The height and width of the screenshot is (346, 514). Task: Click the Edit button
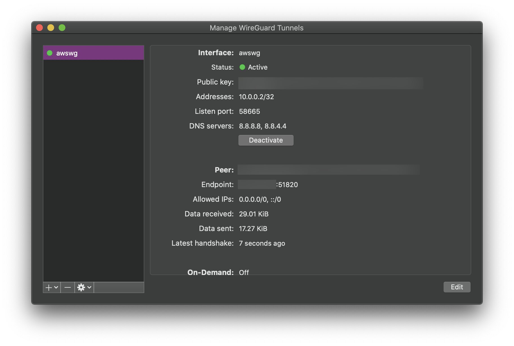click(x=457, y=287)
